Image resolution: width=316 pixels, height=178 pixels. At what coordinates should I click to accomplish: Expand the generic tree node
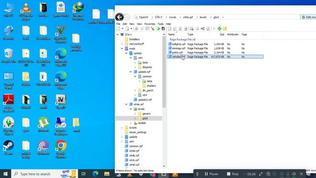(135, 114)
